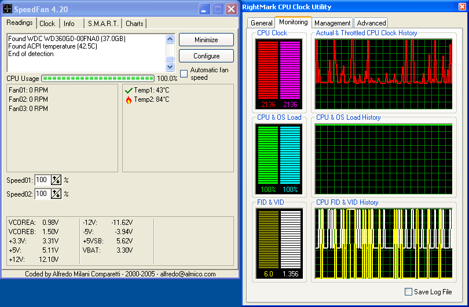
Task: Click the Speed01 spinner arrows
Action: (56, 180)
